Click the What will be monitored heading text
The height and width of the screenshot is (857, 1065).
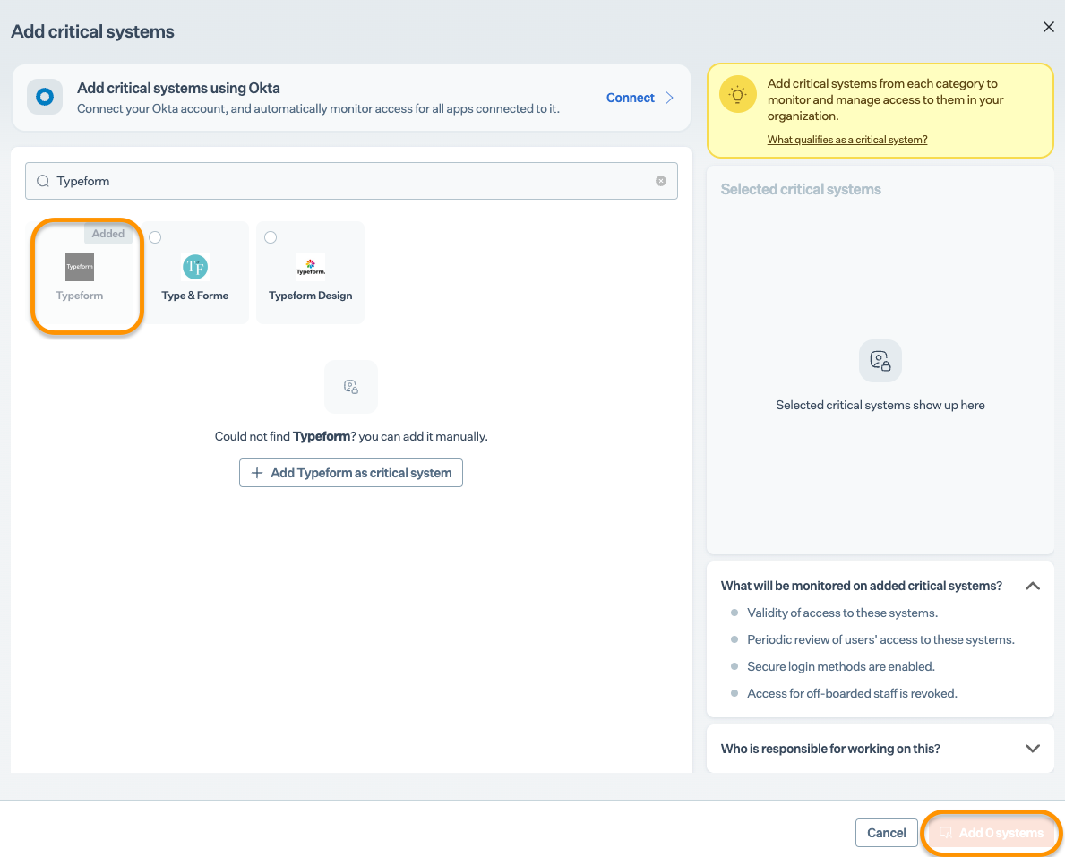point(862,586)
